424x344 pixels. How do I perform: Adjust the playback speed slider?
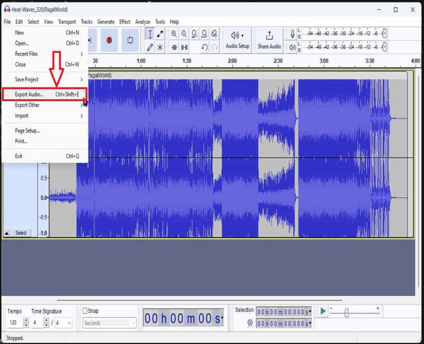click(347, 312)
